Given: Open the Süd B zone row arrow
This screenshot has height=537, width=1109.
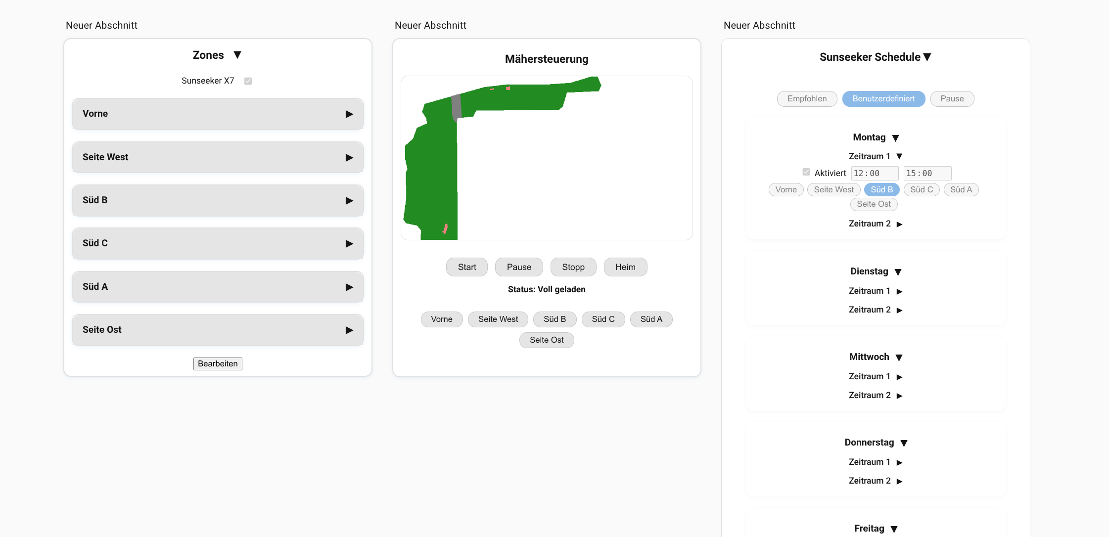Looking at the screenshot, I should 349,201.
